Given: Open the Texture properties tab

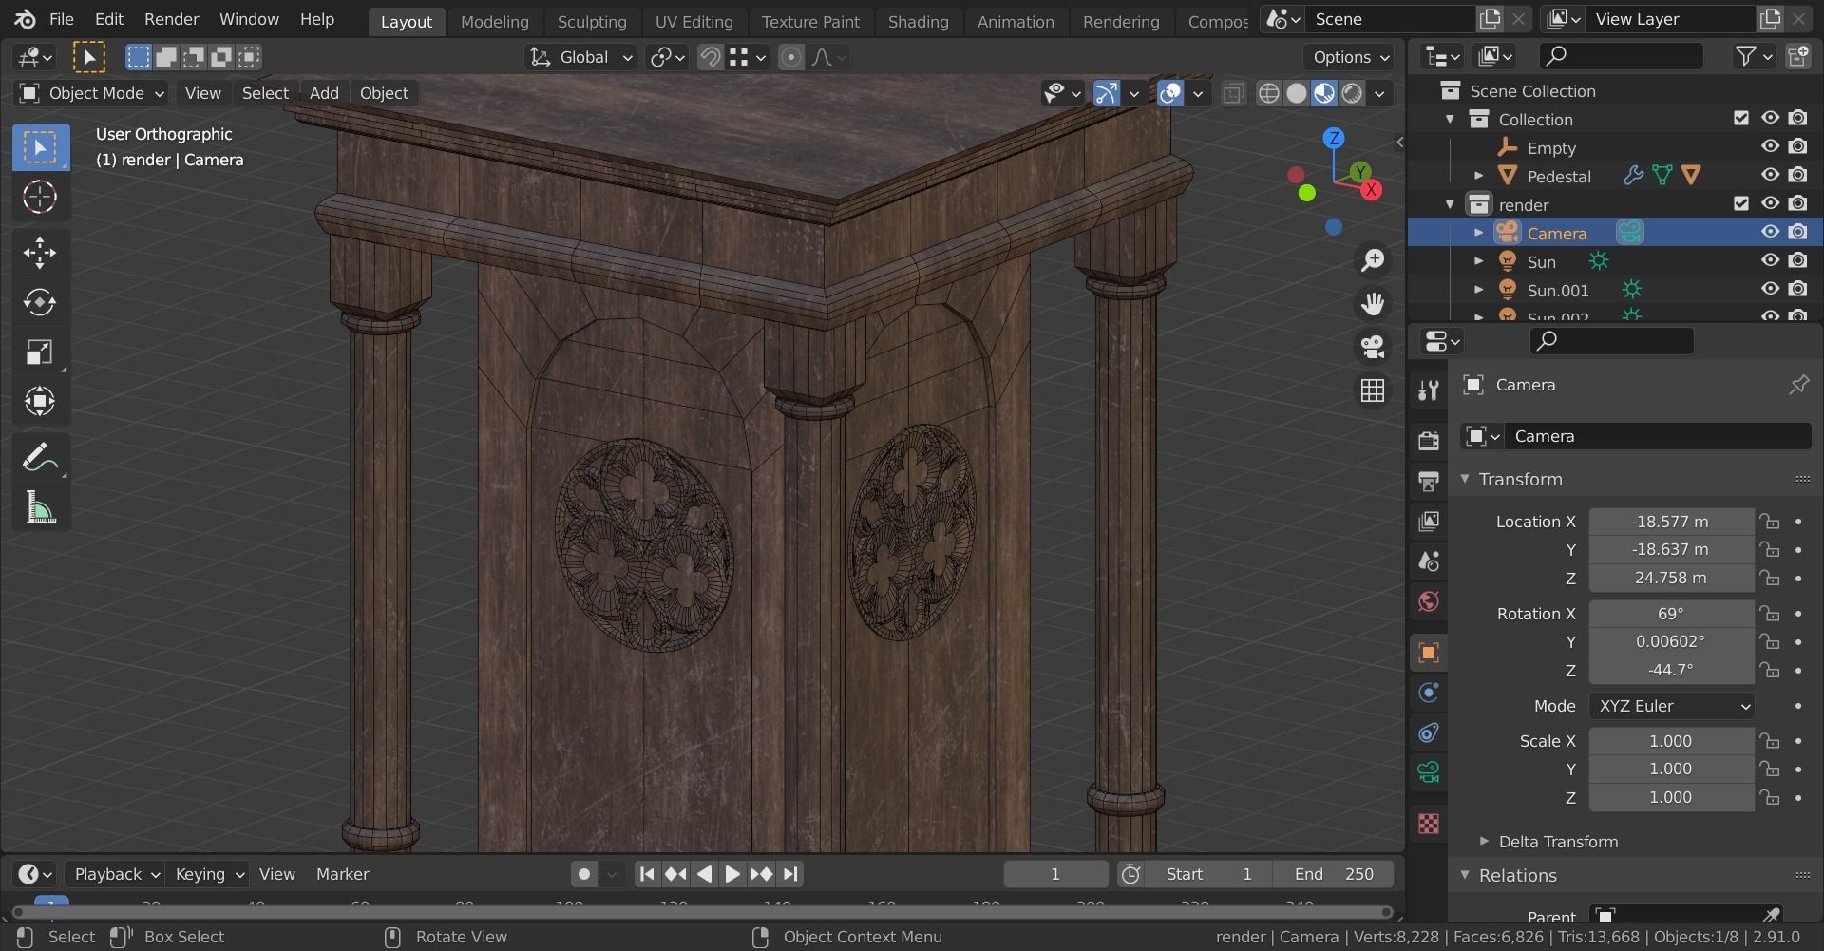Looking at the screenshot, I should click(1429, 823).
